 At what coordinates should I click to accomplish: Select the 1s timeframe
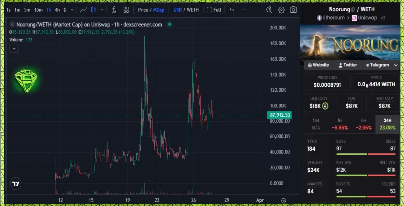(9, 10)
